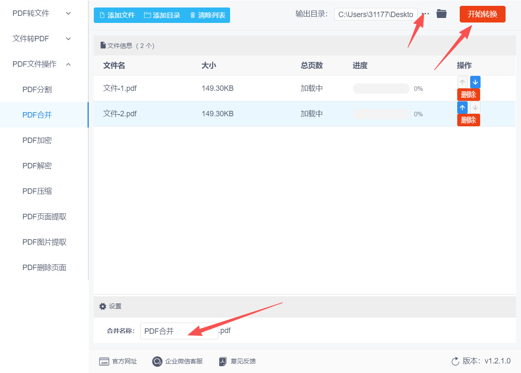Click the 企业微信客服 chat icon

(x=157, y=361)
